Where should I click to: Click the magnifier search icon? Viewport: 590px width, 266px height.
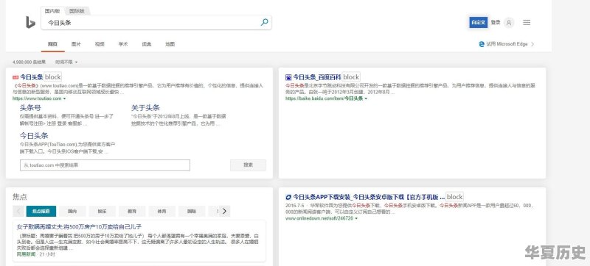point(265,23)
